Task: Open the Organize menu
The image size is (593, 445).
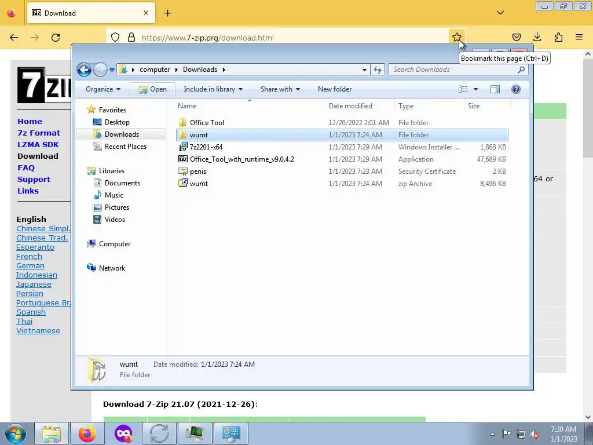Action: [x=103, y=89]
